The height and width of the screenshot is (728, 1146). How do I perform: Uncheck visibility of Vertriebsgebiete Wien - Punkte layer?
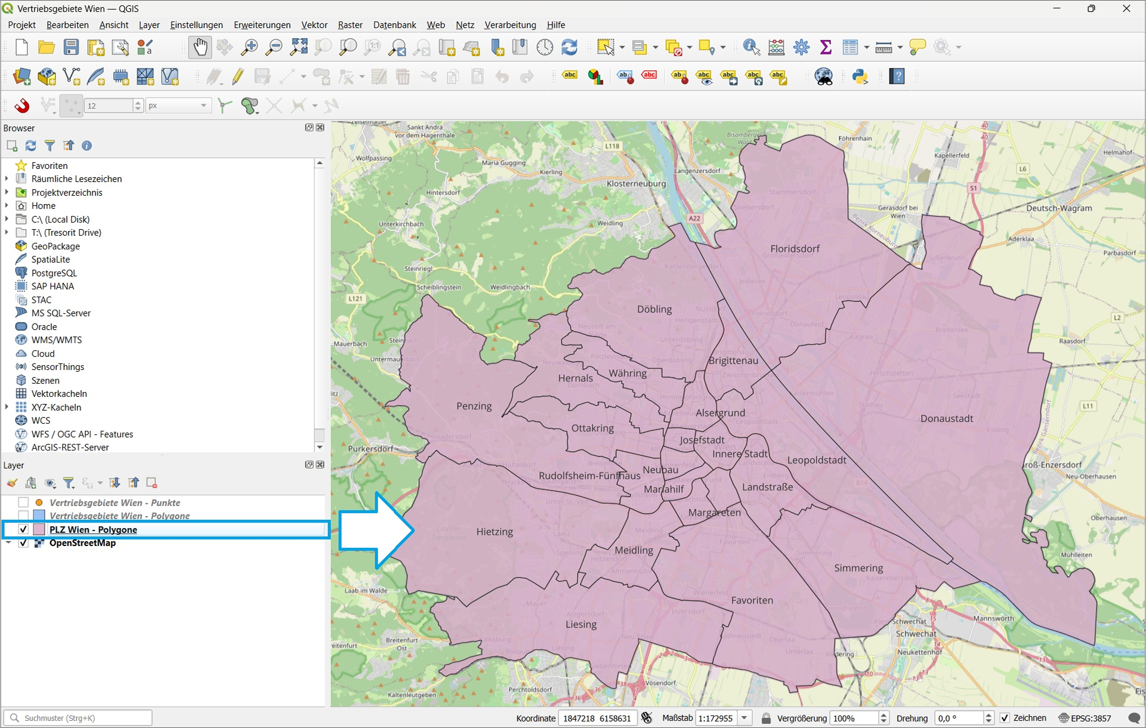coord(23,502)
